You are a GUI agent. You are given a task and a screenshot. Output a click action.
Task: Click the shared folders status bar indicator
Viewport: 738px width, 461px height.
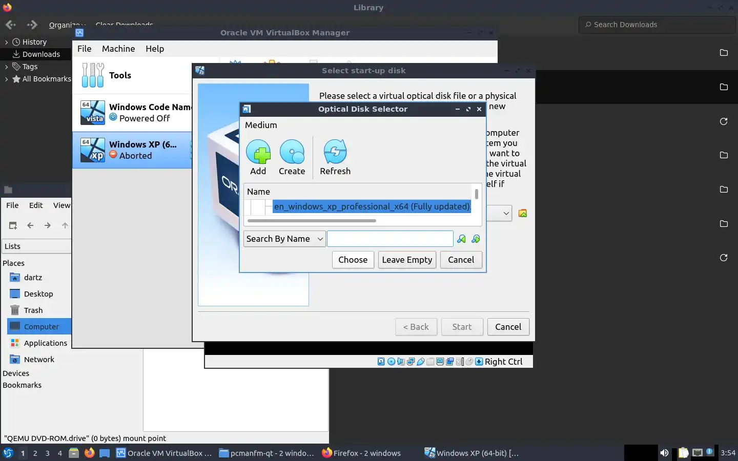(430, 362)
